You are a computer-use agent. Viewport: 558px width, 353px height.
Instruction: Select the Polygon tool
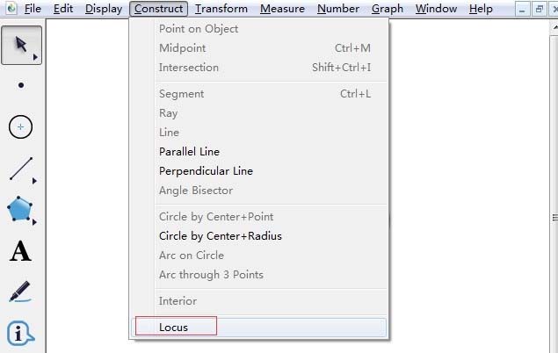point(19,210)
